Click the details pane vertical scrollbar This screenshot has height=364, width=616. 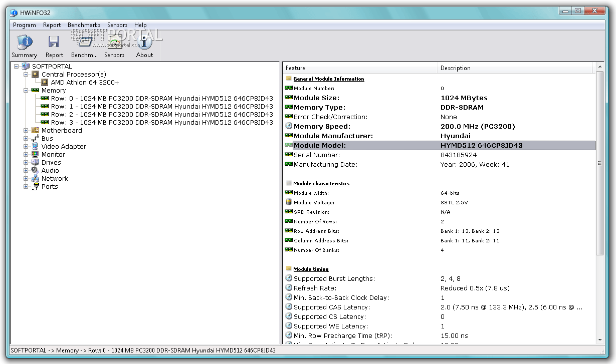(x=599, y=163)
